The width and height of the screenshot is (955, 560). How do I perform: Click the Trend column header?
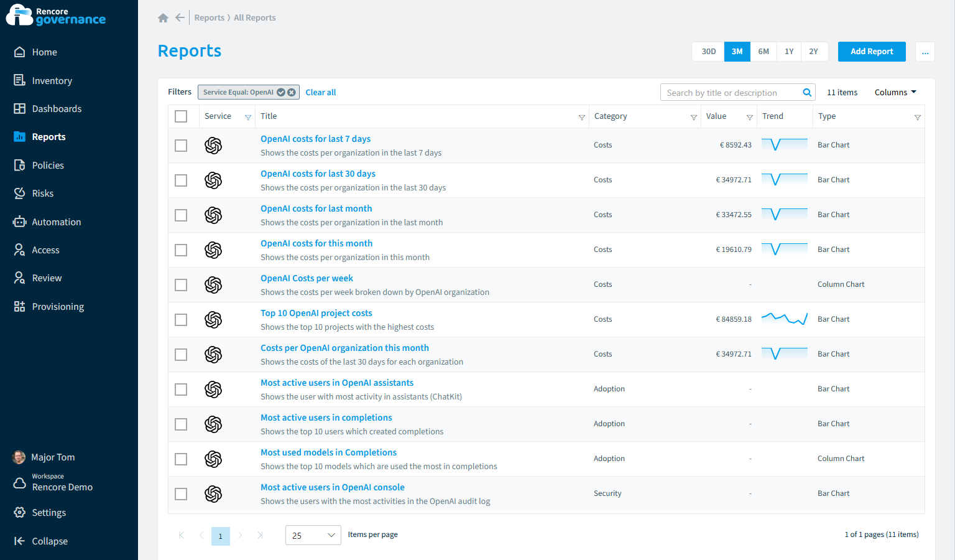pos(773,116)
